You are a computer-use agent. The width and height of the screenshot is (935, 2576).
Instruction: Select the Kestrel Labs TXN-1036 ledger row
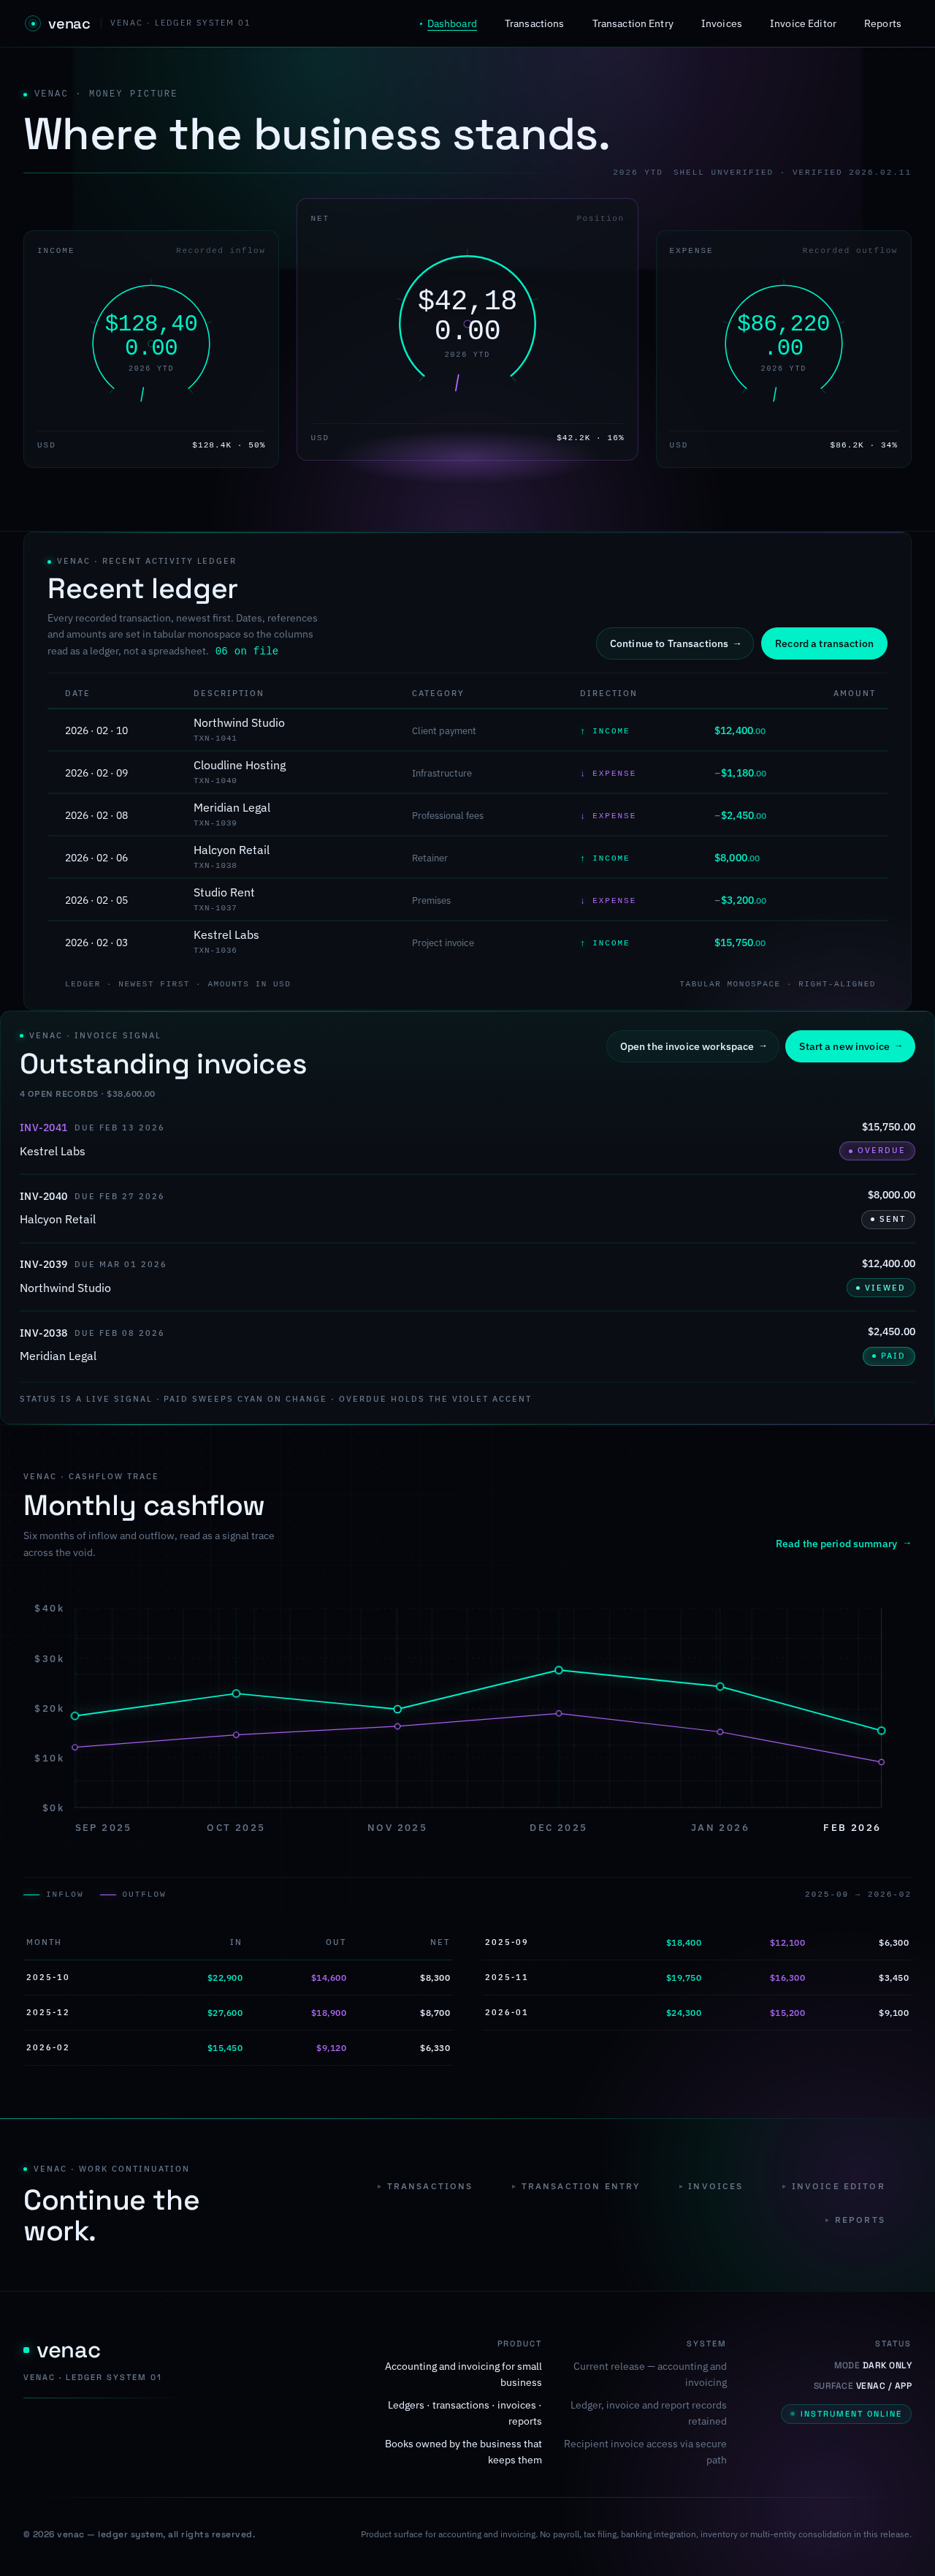click(x=467, y=942)
